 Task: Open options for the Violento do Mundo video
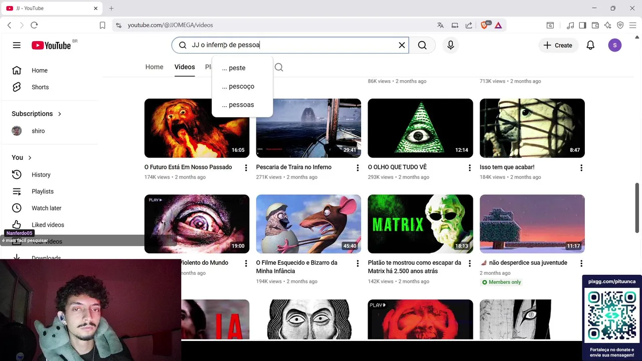point(246,263)
